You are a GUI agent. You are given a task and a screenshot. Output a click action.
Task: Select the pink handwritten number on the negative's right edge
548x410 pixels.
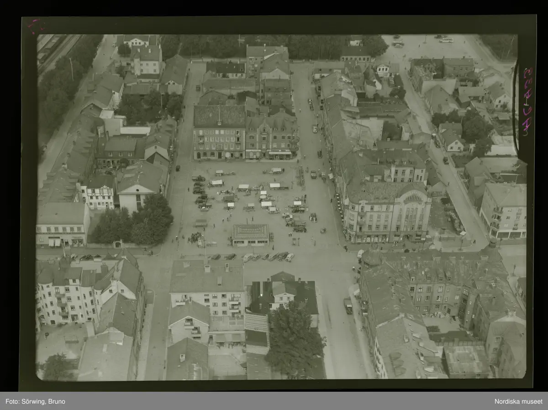tap(527, 98)
